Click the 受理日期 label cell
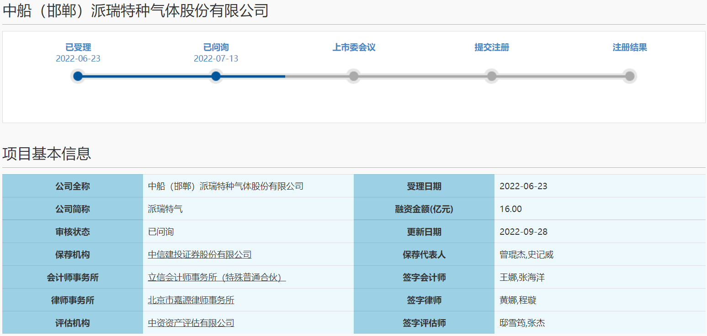 [x=424, y=186]
